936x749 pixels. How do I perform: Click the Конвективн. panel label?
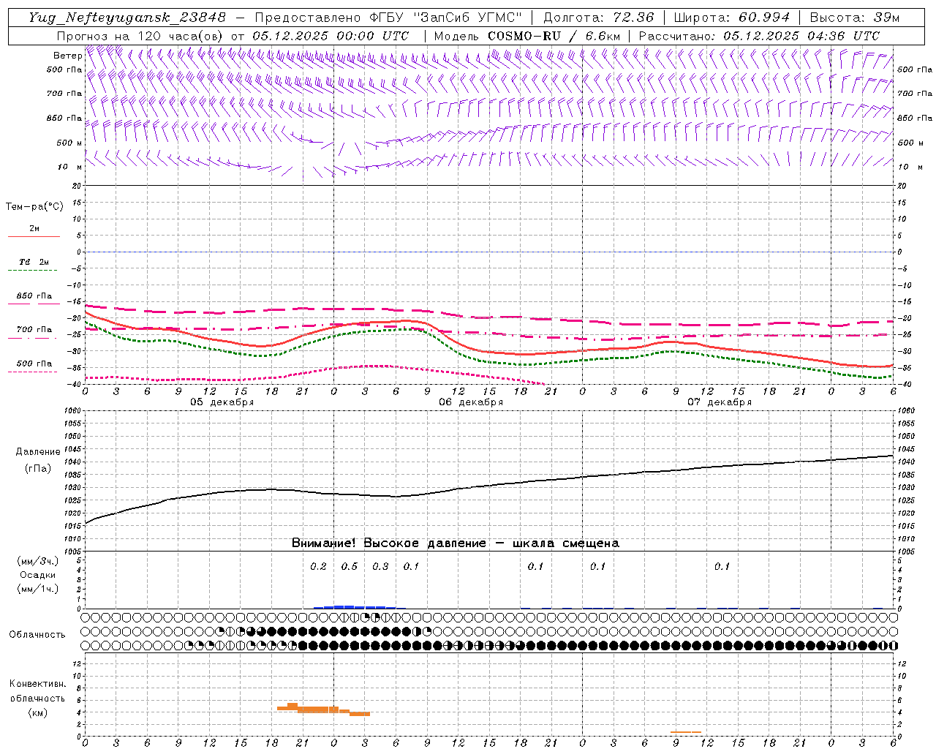tap(37, 684)
